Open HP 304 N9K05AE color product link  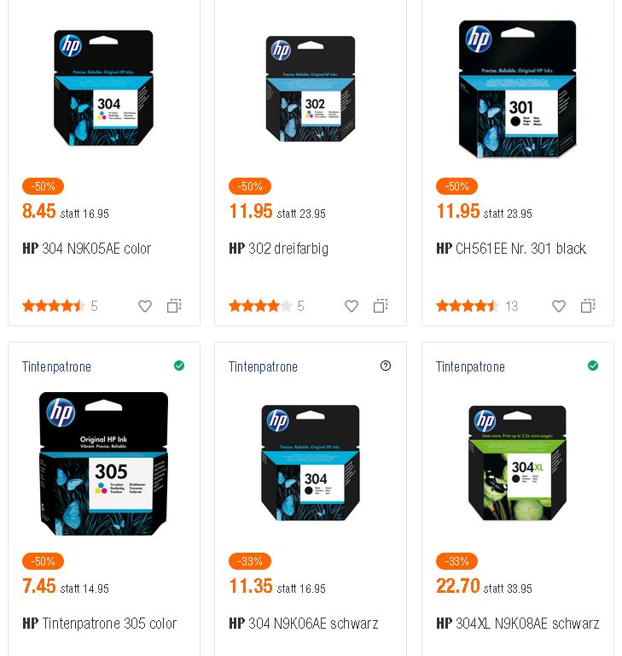(x=86, y=249)
